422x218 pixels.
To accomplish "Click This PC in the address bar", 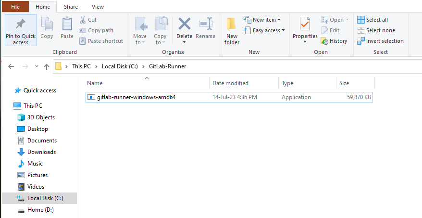I will coord(81,66).
